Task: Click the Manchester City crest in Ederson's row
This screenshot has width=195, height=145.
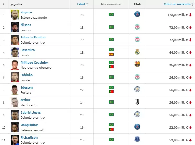Action: pos(137,89)
